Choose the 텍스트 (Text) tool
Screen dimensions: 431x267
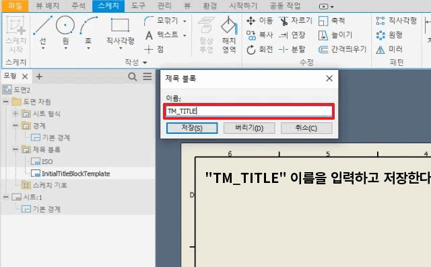click(162, 35)
